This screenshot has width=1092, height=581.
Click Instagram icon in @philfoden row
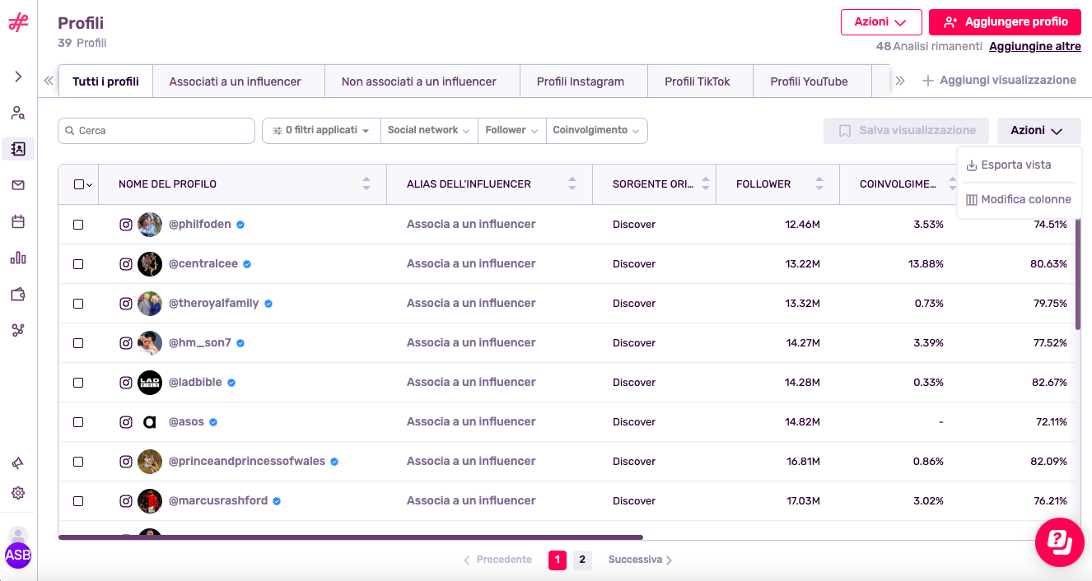(x=126, y=225)
